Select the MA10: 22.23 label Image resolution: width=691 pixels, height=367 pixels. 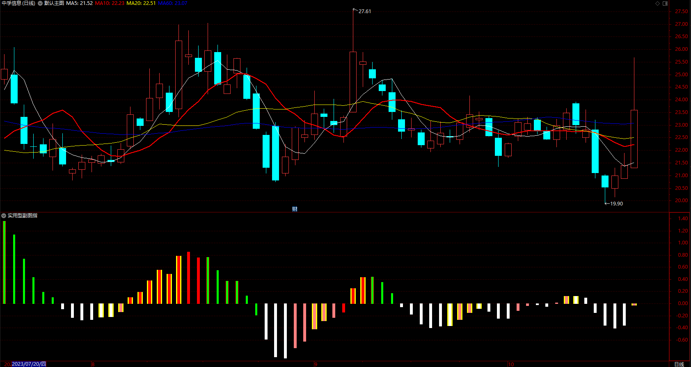(110, 3)
